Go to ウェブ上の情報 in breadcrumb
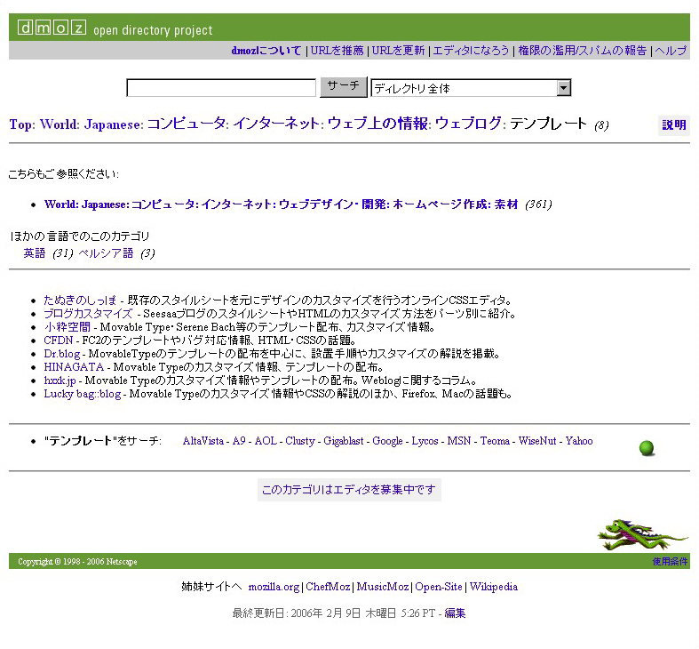The image size is (699, 649). (377, 124)
